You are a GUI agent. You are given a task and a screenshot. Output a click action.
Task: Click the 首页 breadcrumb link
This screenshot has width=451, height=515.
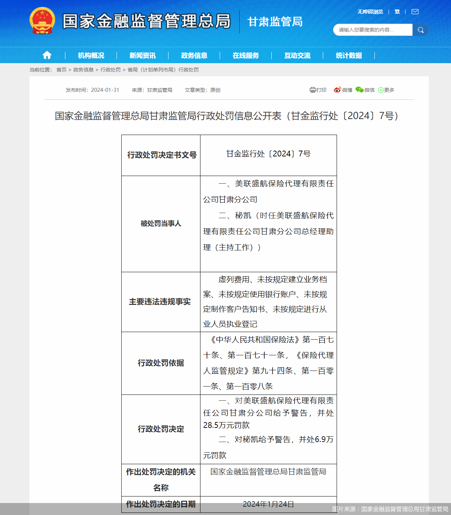(61, 70)
